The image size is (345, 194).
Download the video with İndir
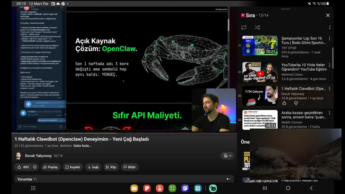(93, 167)
